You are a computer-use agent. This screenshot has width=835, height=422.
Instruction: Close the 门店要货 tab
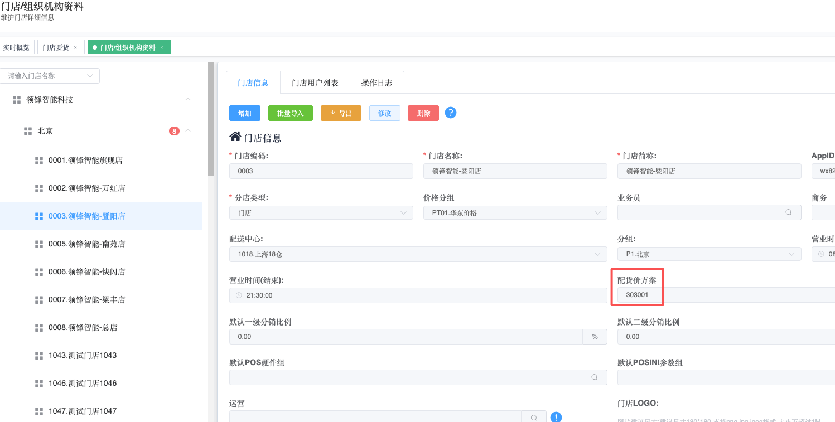[75, 47]
